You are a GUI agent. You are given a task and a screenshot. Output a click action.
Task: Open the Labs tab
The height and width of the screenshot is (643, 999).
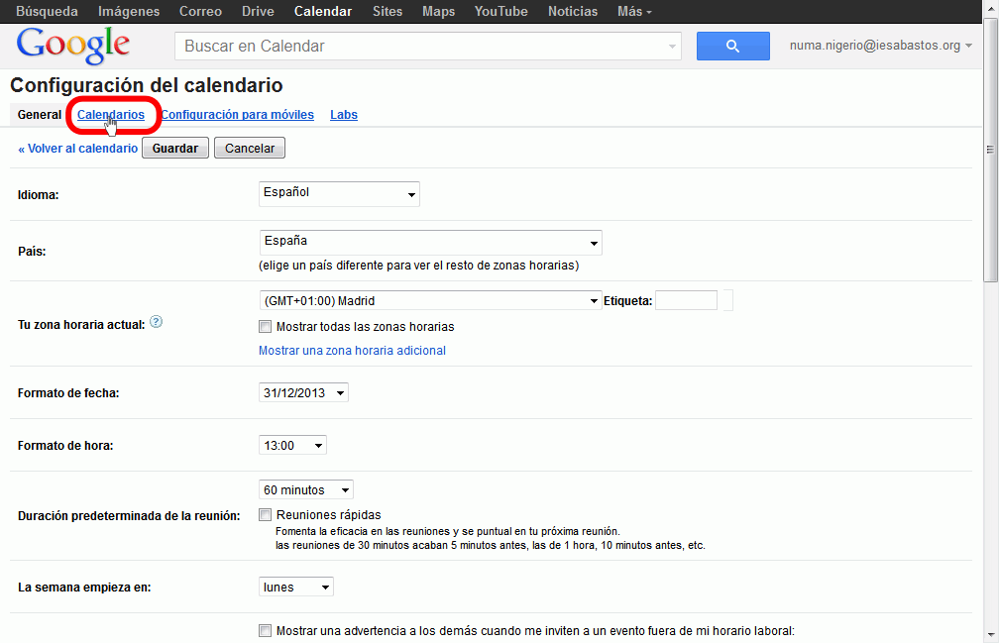[343, 115]
